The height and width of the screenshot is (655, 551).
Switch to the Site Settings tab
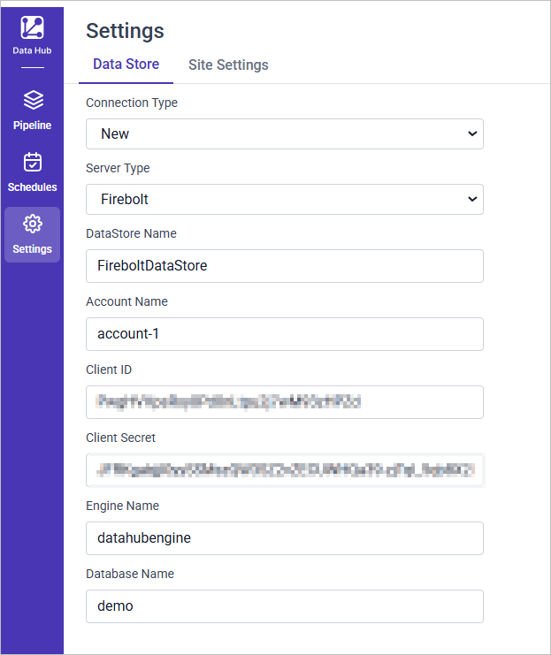(x=228, y=65)
